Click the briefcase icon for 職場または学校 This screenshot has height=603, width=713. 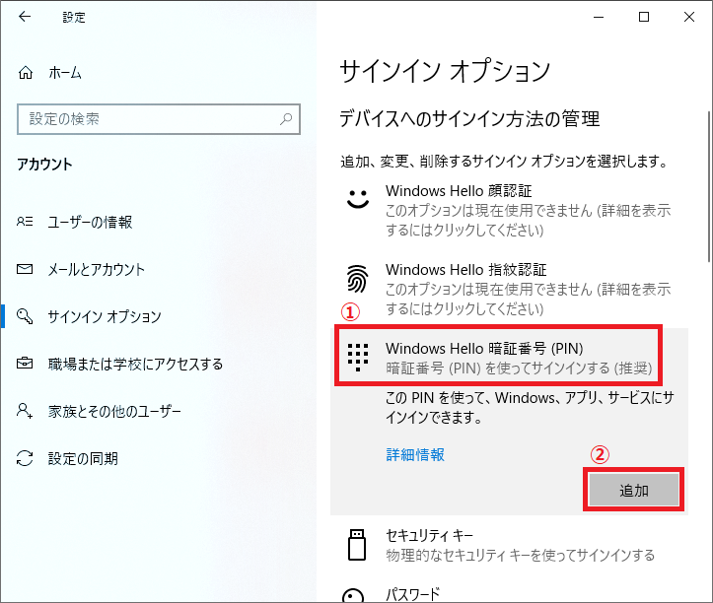tap(25, 364)
